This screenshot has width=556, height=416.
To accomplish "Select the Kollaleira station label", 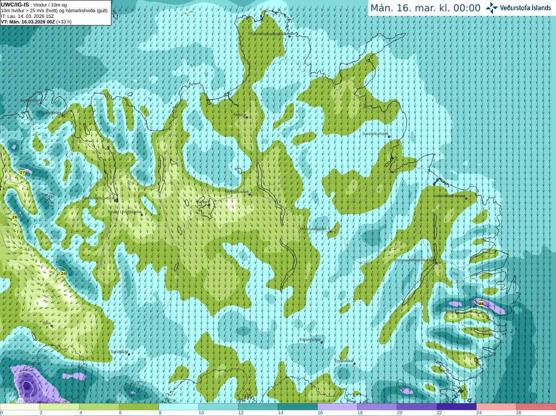I will [449, 310].
